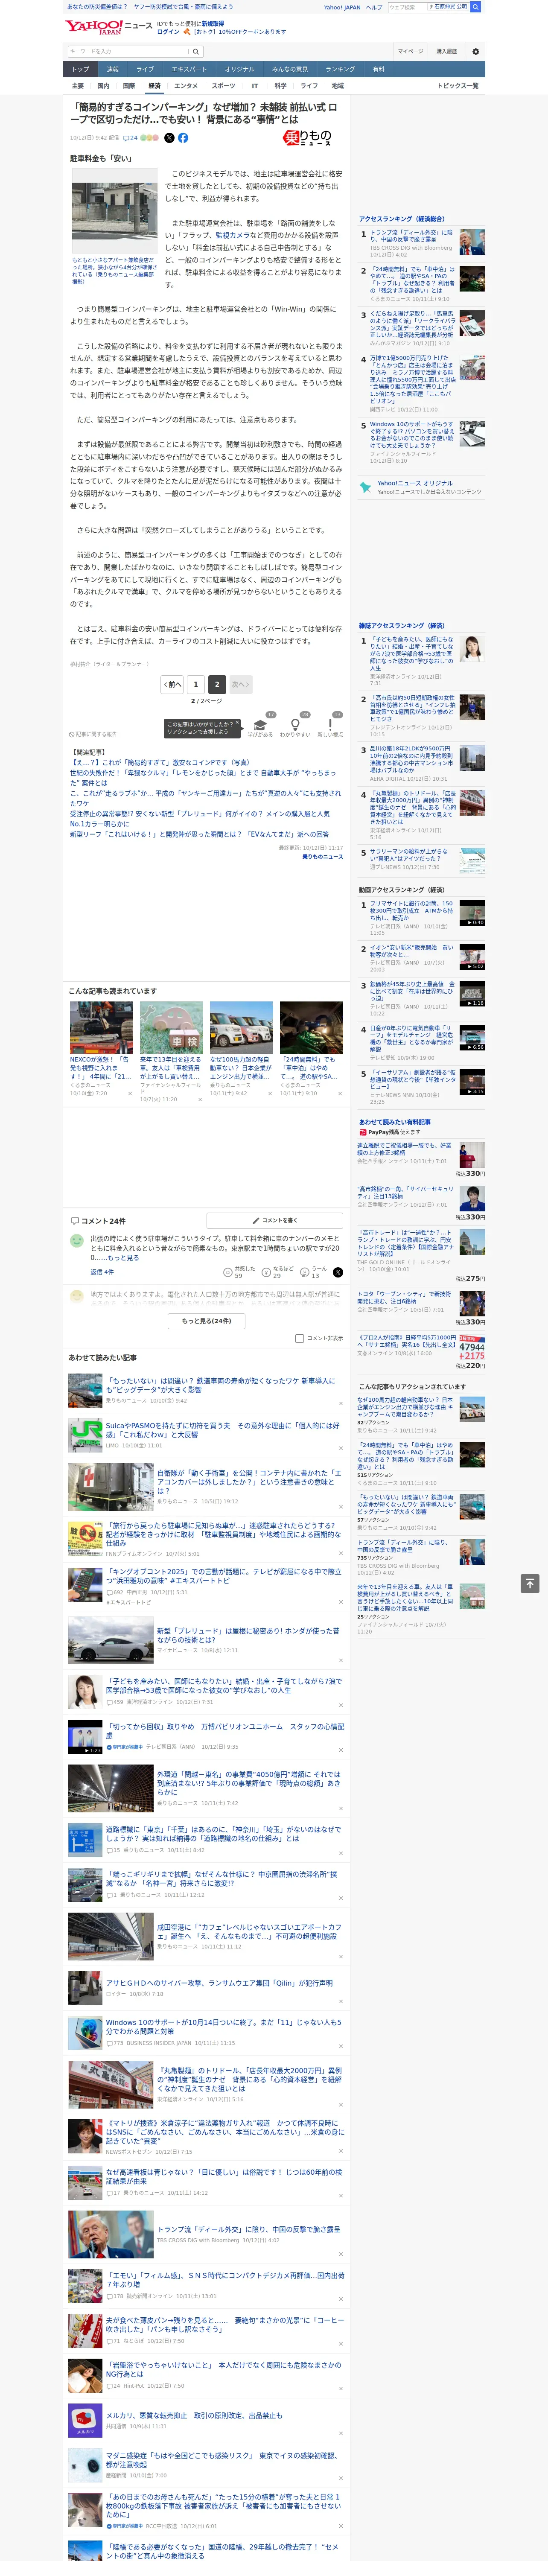Image resolution: width=548 pixels, height=2561 pixels.
Task: React with the 新しい視点 exclamation icon
Action: tap(330, 725)
